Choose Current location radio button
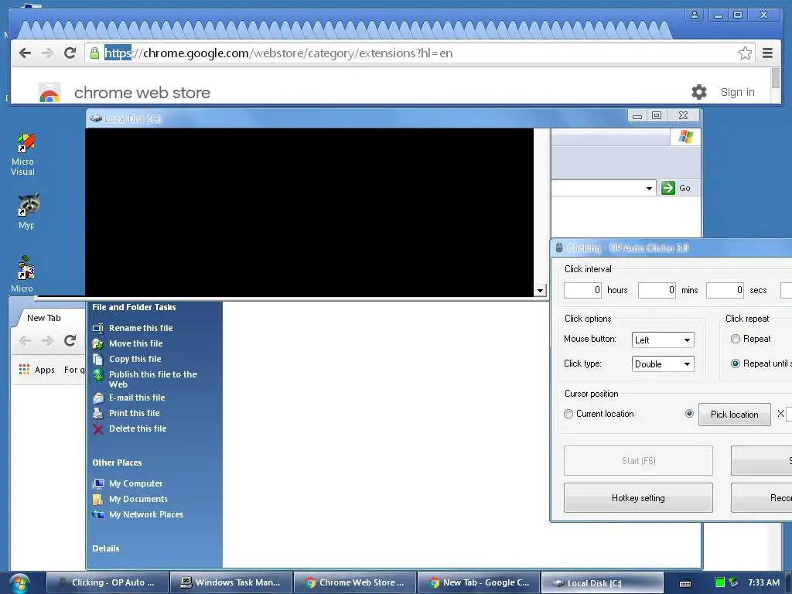This screenshot has height=594, width=792. coord(568,414)
